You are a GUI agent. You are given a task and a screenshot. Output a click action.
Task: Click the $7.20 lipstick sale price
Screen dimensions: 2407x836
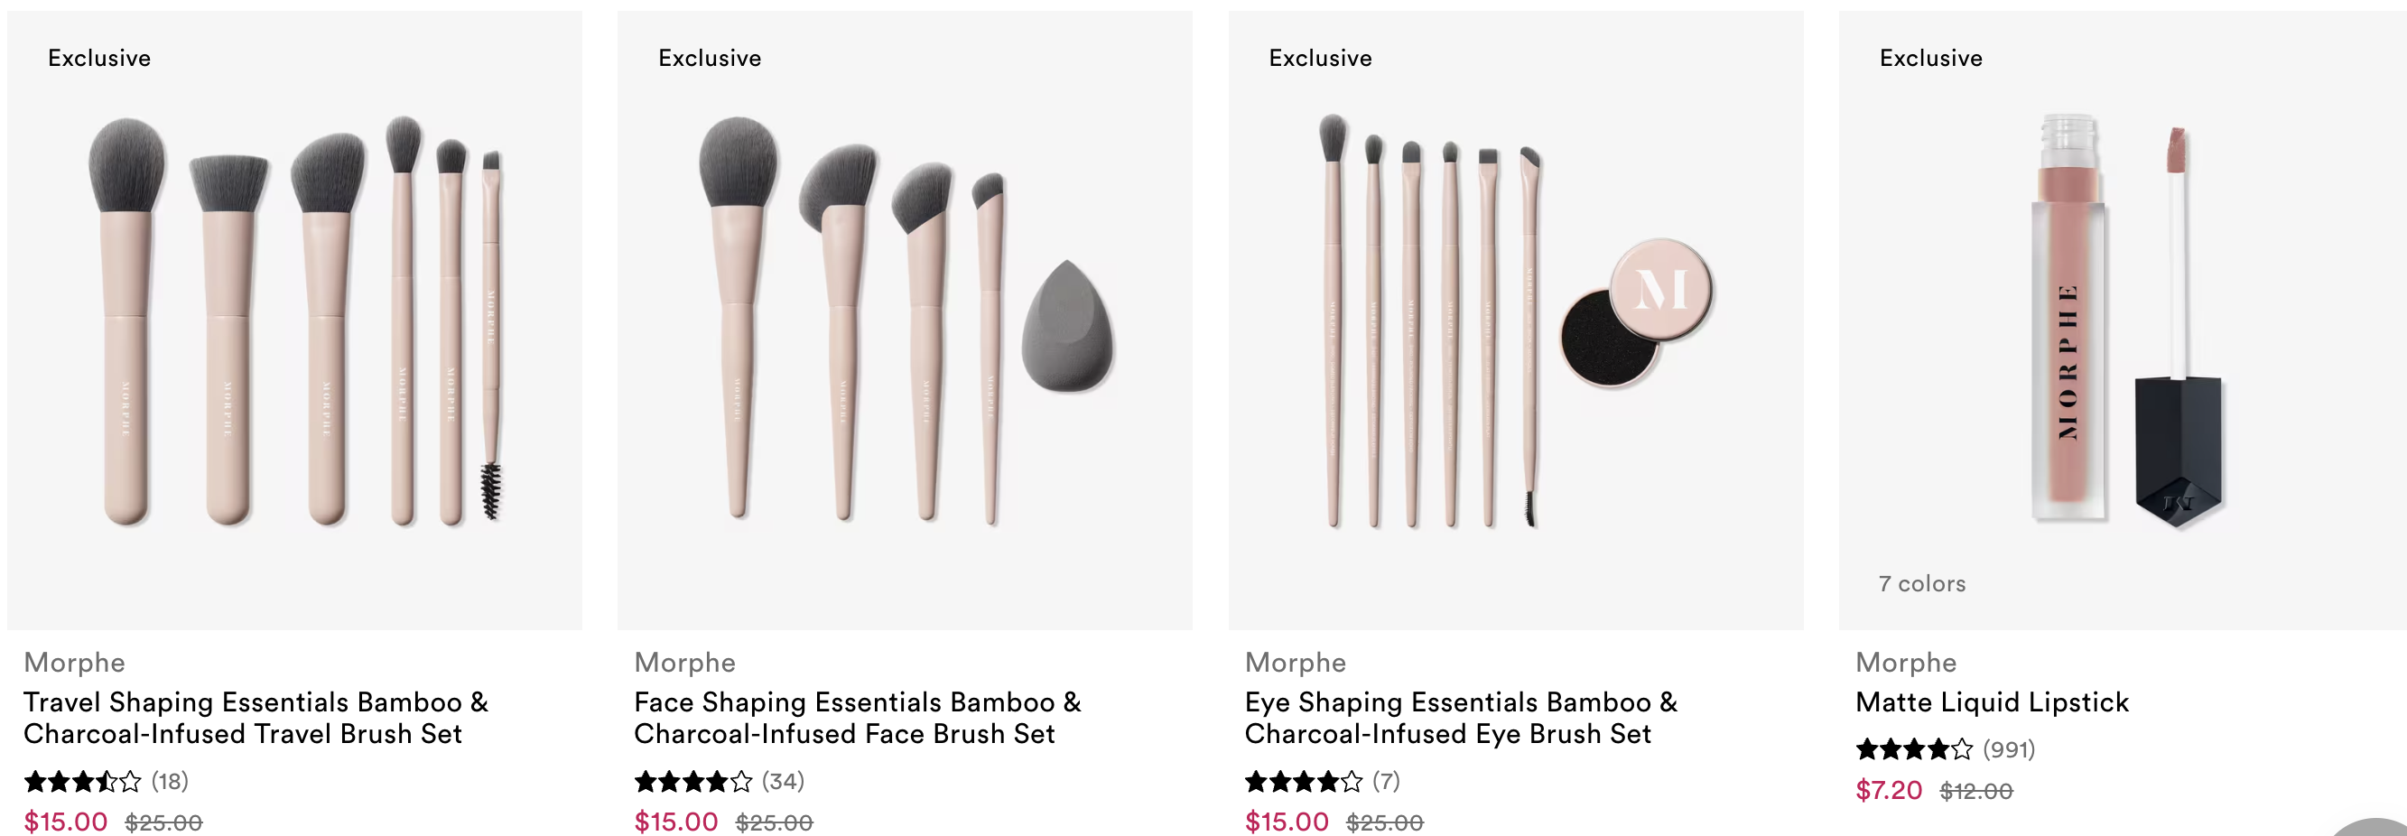1889,790
